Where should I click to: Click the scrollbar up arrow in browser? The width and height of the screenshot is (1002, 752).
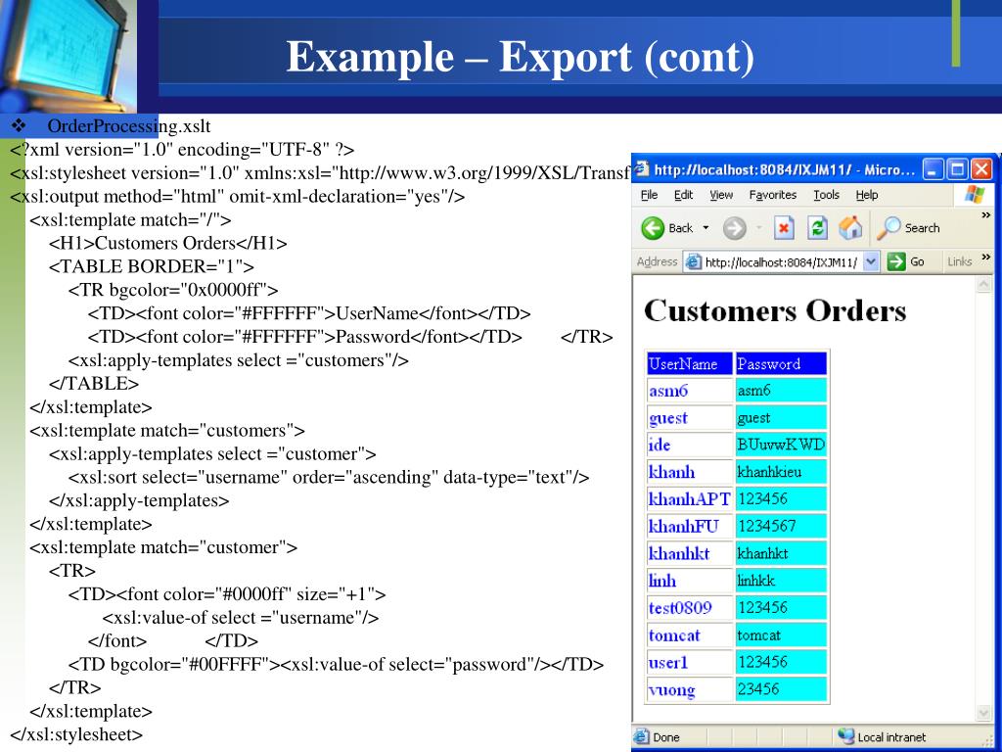click(x=984, y=284)
